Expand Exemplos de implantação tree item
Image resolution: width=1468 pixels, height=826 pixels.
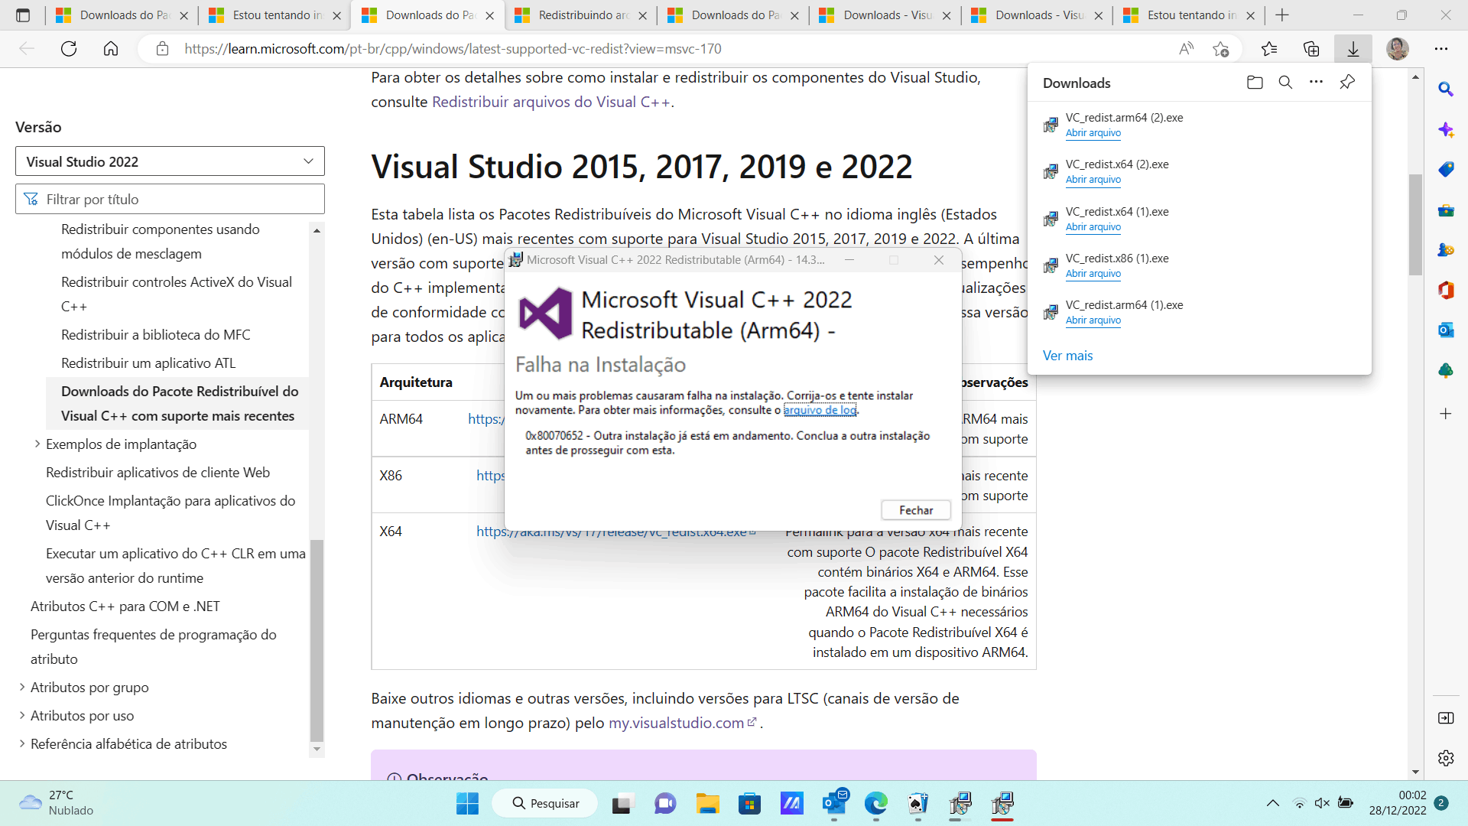(x=37, y=444)
